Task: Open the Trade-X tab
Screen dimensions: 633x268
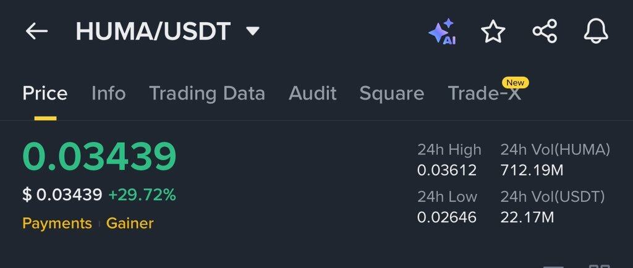Action: point(485,93)
